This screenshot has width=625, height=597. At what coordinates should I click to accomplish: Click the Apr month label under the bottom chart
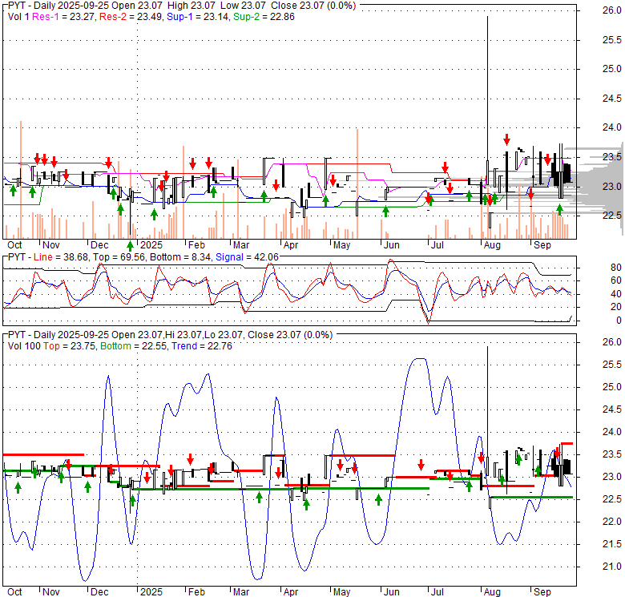(291, 592)
